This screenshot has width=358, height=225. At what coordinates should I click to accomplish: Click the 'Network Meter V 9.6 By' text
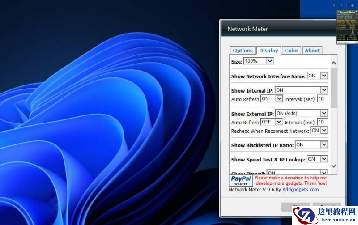255,190
